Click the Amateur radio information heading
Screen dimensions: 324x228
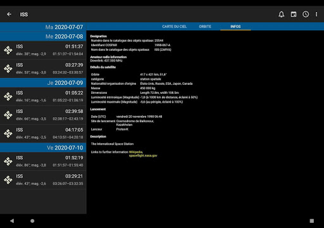coord(108,57)
